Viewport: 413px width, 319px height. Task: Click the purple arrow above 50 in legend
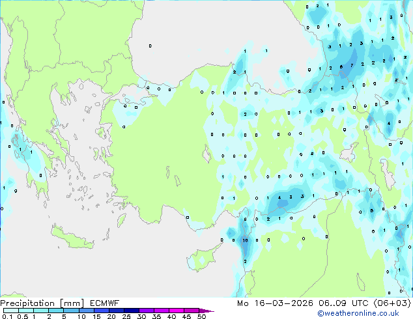[206, 311]
